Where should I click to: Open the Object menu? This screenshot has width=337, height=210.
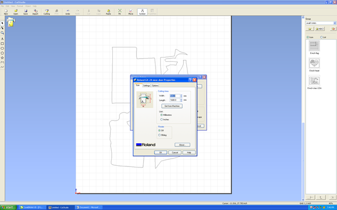pyautogui.click(x=28, y=6)
